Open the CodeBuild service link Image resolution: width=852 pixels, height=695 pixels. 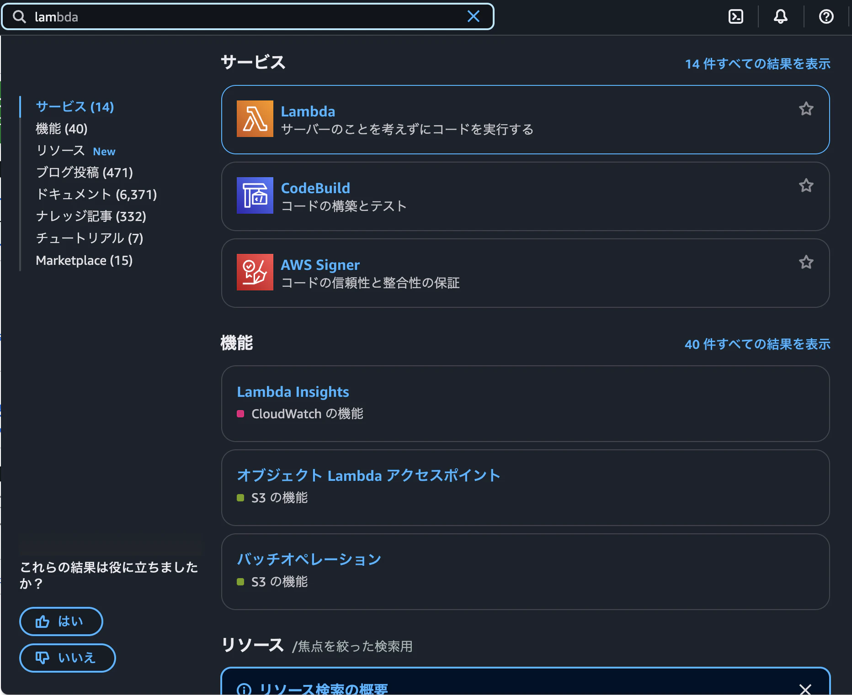pos(315,188)
